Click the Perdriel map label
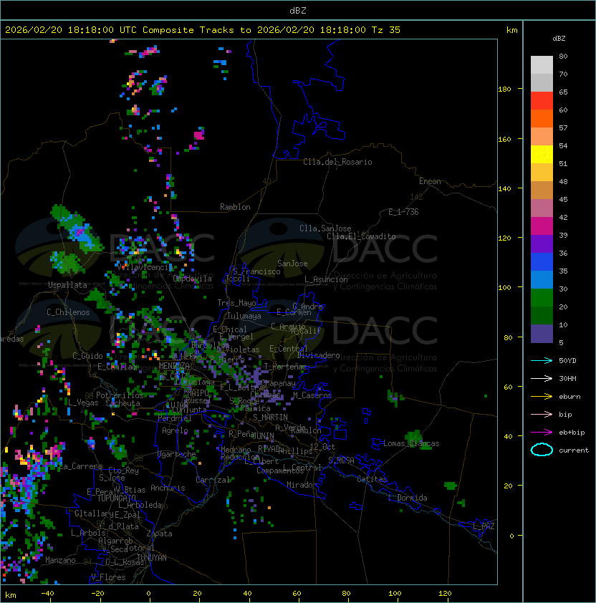Screen dimensions: 596x603 [x=174, y=418]
